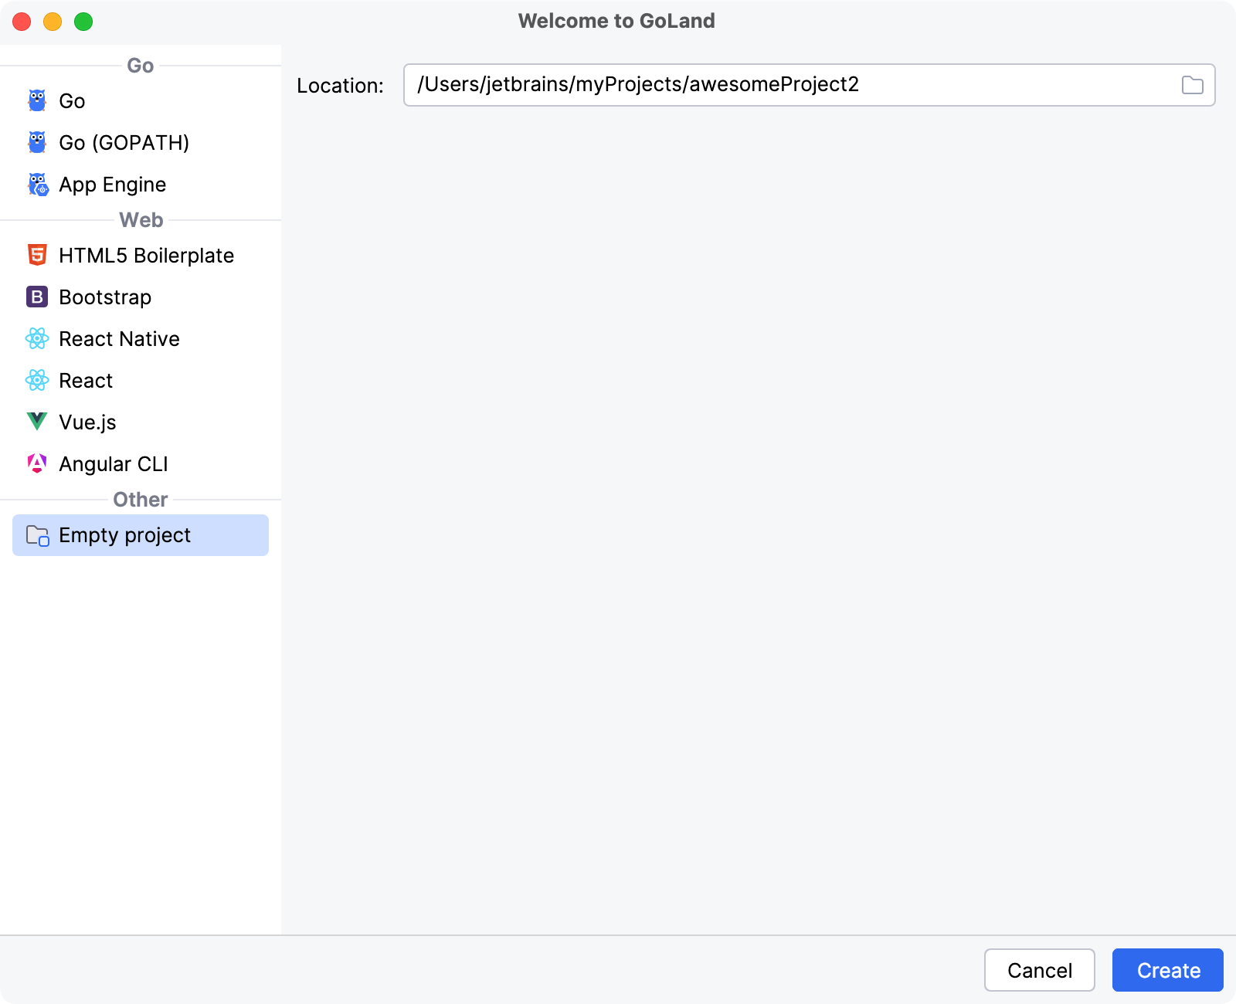Select the Angular CLI template row
Viewport: 1236px width, 1004px height.
click(114, 463)
